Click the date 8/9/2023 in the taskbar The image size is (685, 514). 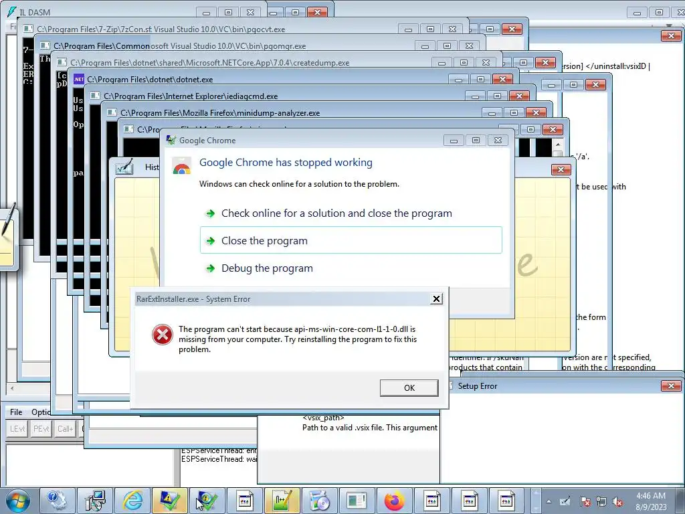coord(651,507)
